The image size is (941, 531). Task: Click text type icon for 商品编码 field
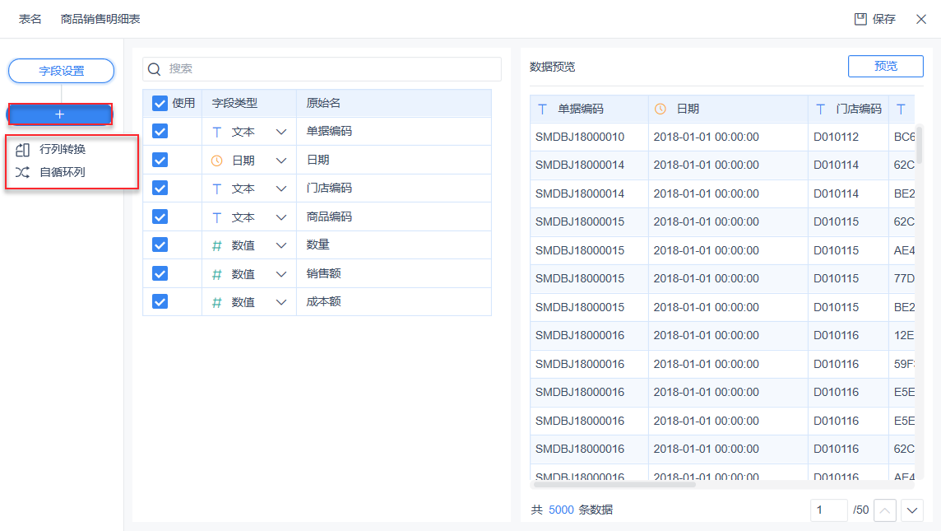coord(216,217)
